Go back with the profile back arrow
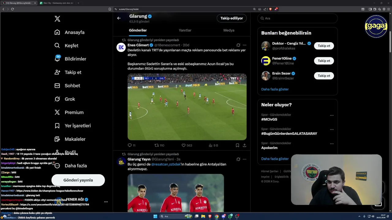Screen dimensions: 392x220 119,18
